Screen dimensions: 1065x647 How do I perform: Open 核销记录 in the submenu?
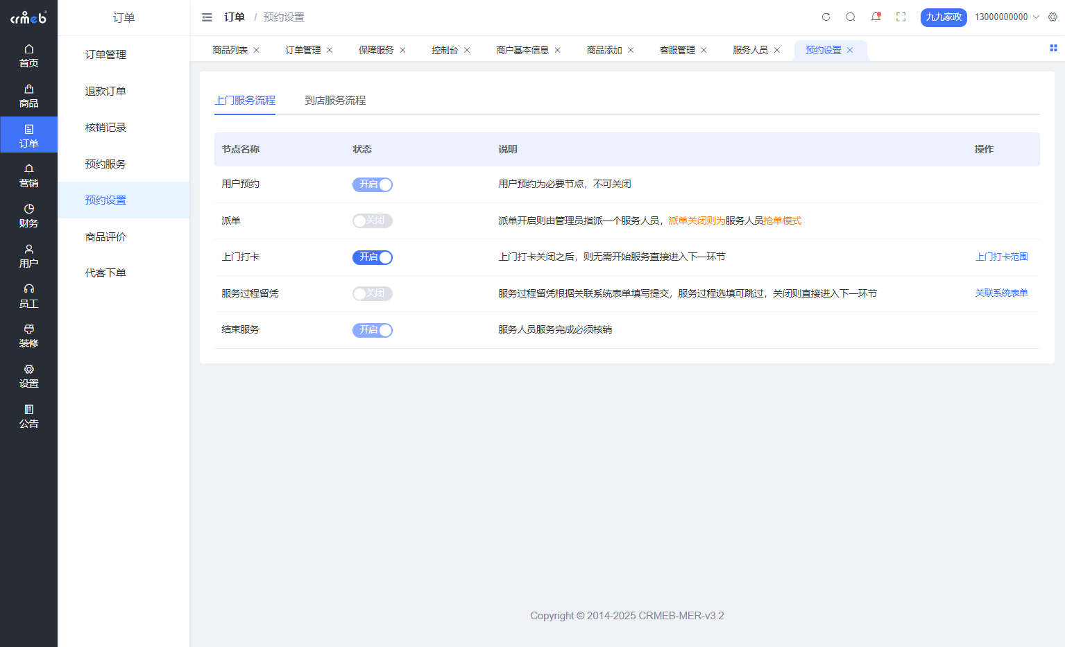click(x=123, y=127)
